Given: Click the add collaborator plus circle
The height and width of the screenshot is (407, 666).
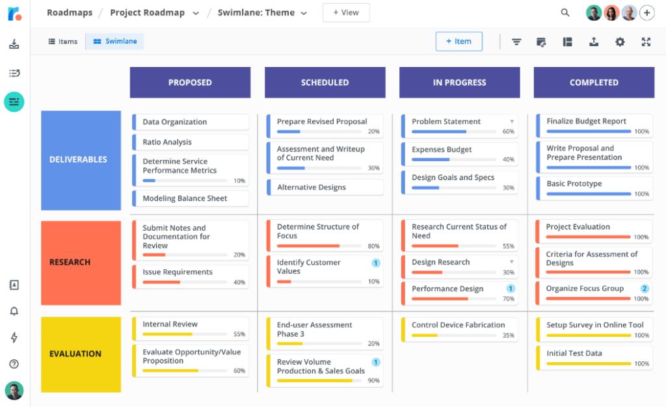Looking at the screenshot, I should point(647,12).
